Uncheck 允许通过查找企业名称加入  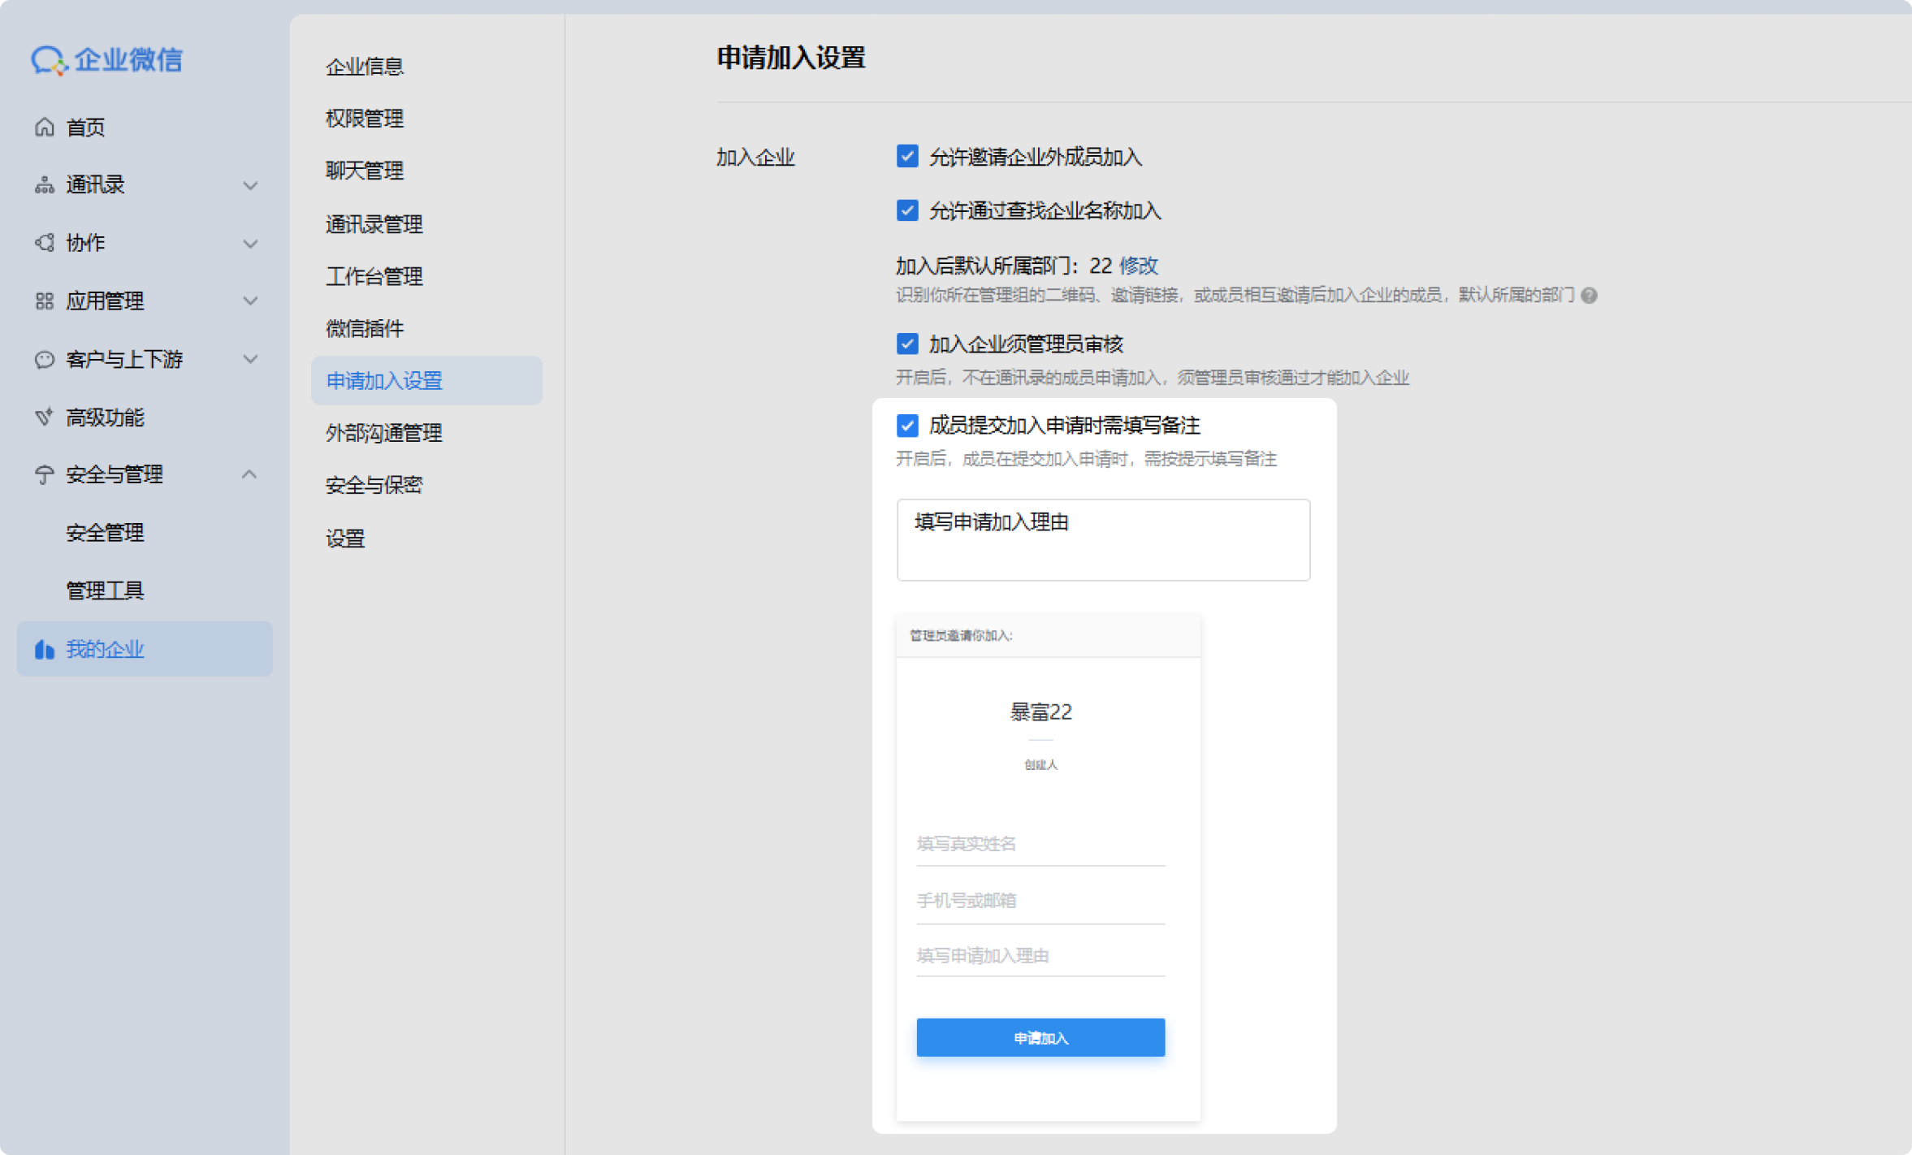[x=907, y=210]
